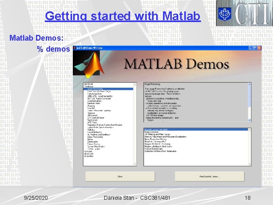Select Partial Differential Equation toolbox
273x205 pixels.
click(x=99, y=110)
